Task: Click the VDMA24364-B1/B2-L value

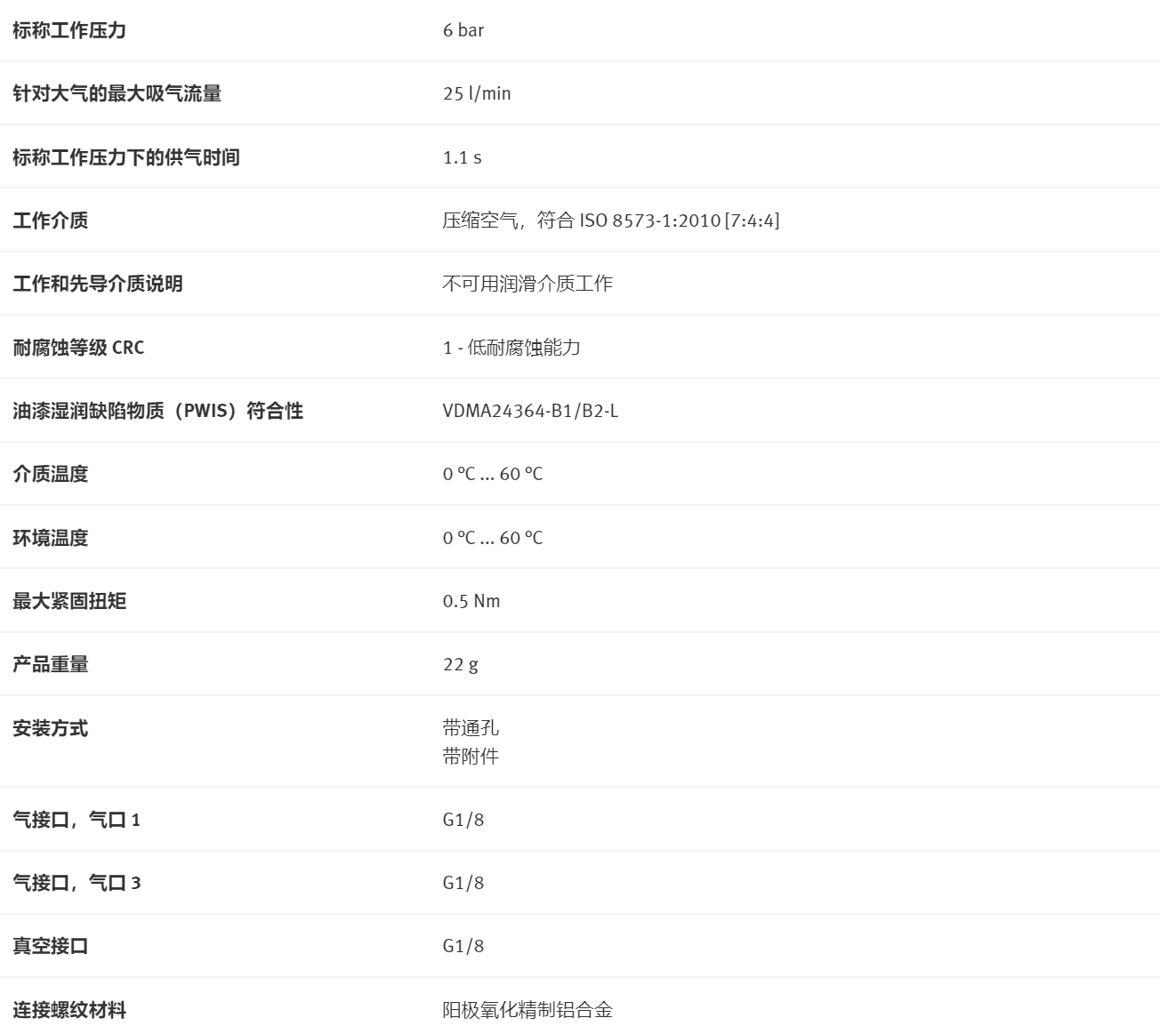Action: [530, 411]
